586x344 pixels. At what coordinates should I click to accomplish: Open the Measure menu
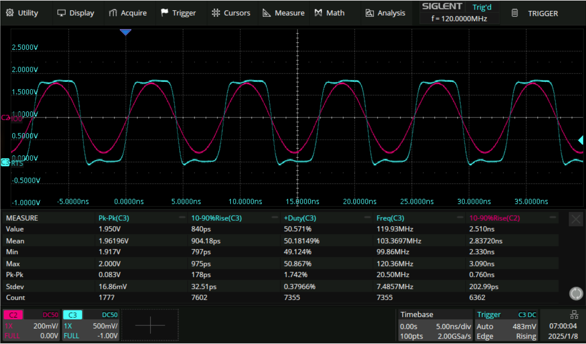(284, 13)
